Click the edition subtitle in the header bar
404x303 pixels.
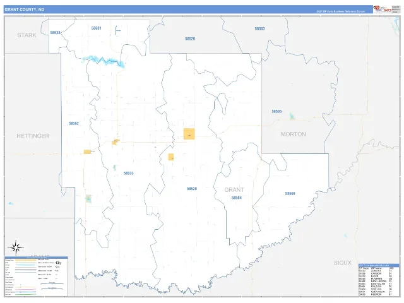[x=341, y=11]
